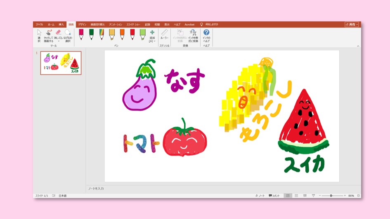Toggle the ノート notes pane button
390x219 pixels.
pos(260,196)
